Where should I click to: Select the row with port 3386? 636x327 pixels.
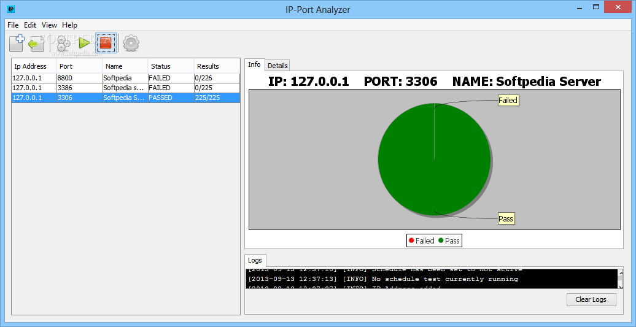click(126, 88)
